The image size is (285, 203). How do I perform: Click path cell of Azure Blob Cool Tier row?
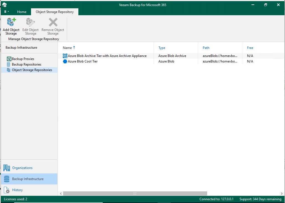click(220, 61)
